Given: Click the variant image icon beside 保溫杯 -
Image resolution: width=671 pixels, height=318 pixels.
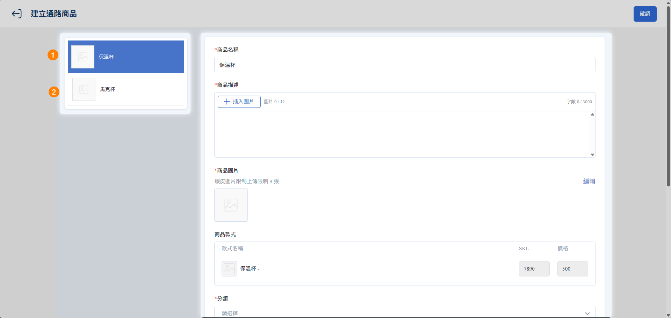Looking at the screenshot, I should 229,269.
